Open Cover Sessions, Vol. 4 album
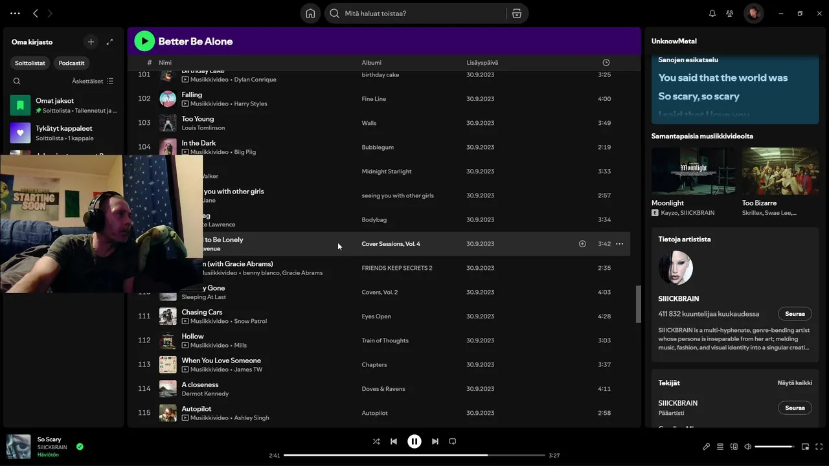The image size is (829, 466). point(391,244)
